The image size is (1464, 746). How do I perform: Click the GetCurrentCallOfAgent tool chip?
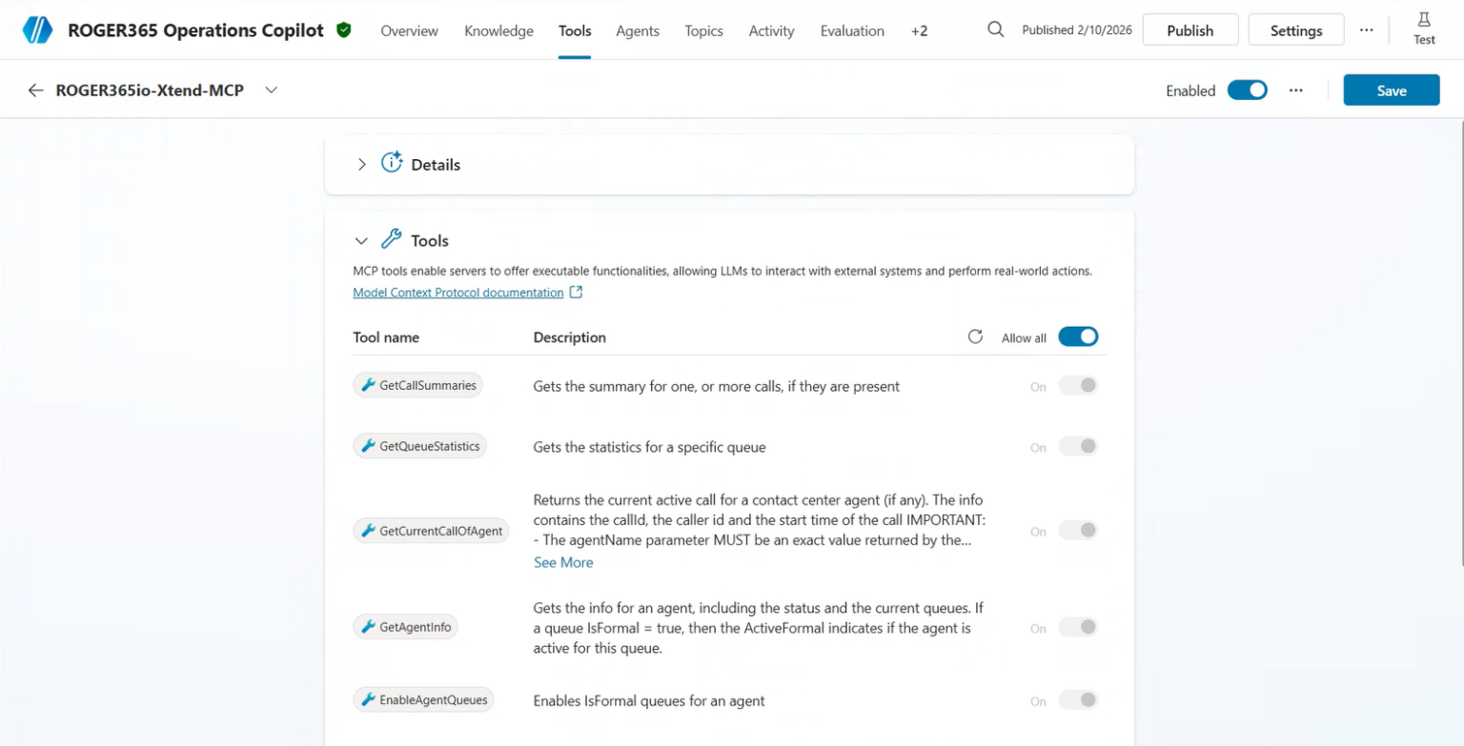431,531
